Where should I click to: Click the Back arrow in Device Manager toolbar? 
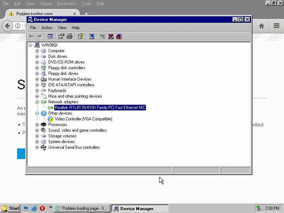point(31,37)
